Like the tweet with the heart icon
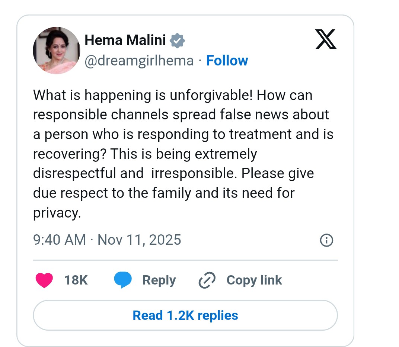 click(x=44, y=280)
